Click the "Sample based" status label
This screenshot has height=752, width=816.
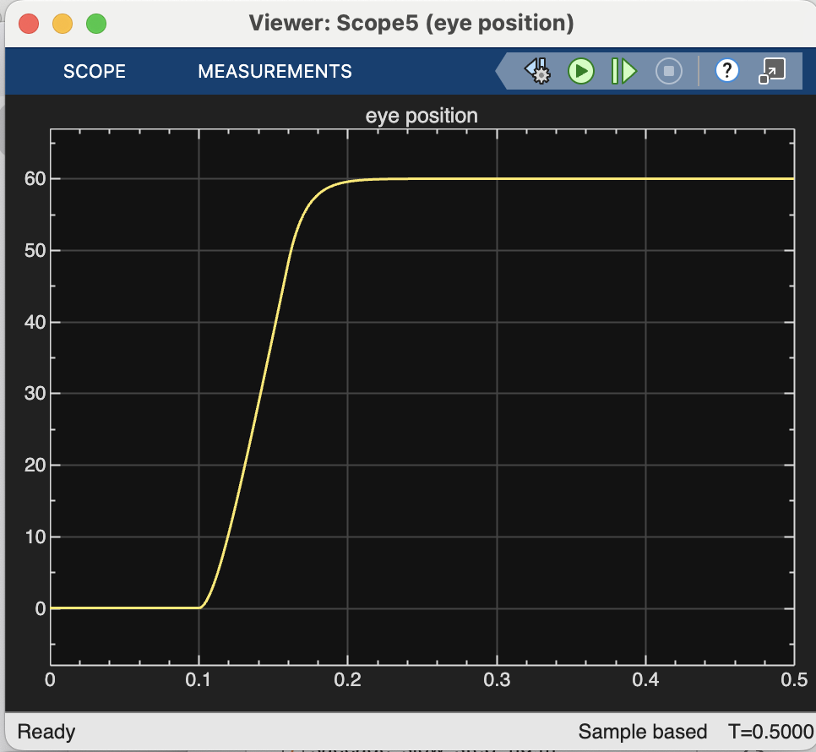[x=642, y=732]
